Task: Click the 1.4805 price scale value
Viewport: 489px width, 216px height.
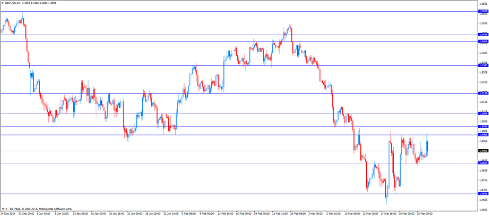Action: (x=483, y=170)
